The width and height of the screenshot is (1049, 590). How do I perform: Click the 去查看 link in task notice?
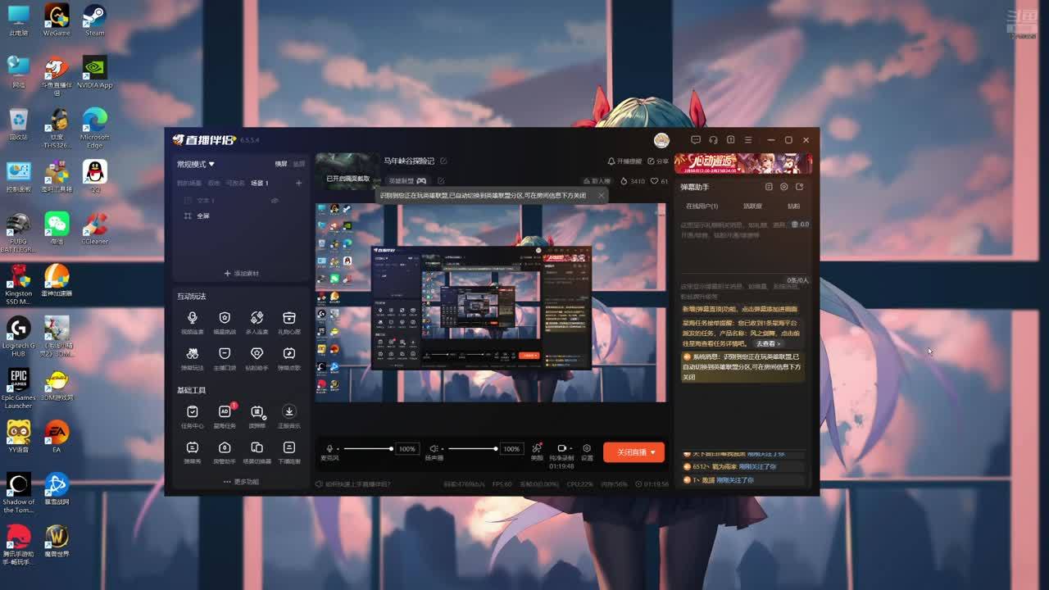[768, 343]
